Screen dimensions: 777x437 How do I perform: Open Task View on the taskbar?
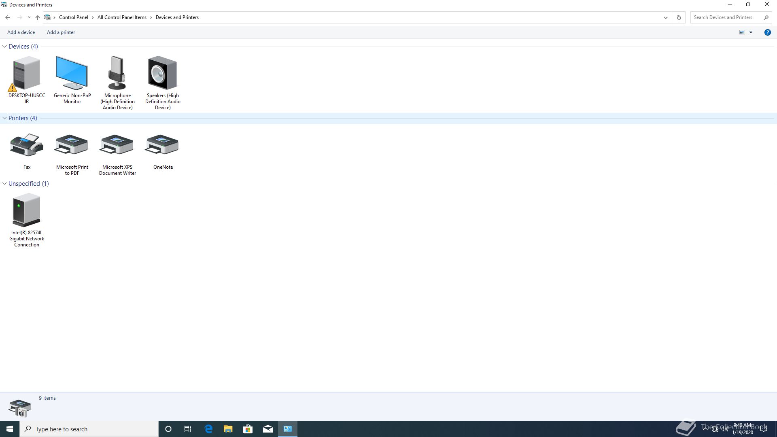[188, 429]
